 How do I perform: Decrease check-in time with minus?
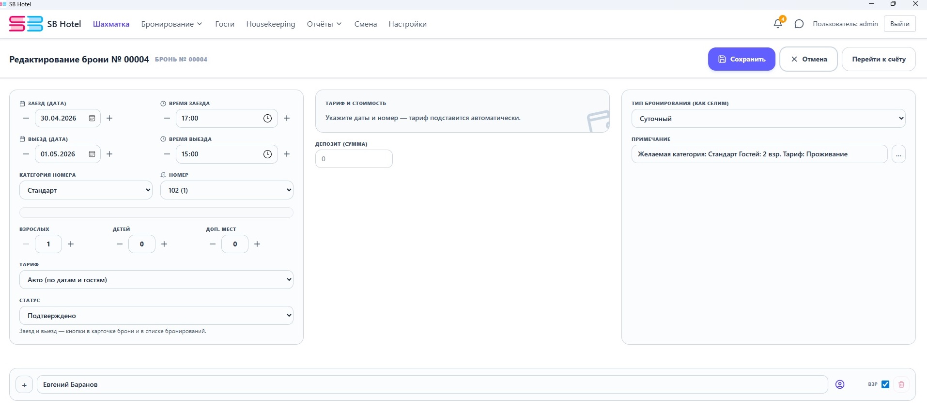coord(167,118)
